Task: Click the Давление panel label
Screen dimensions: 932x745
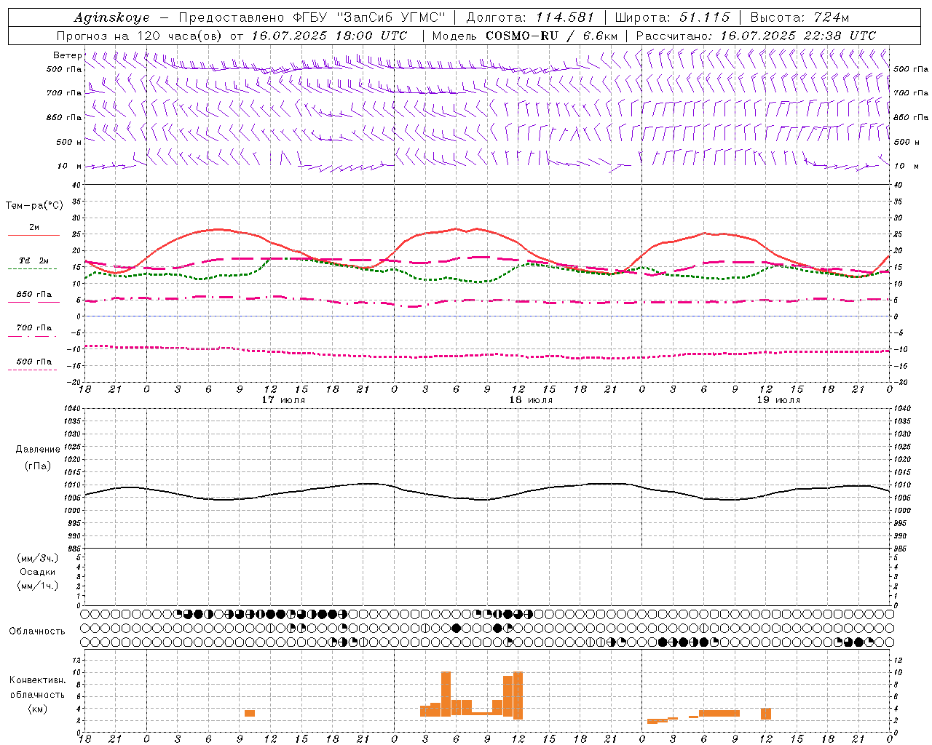Action: [38, 450]
